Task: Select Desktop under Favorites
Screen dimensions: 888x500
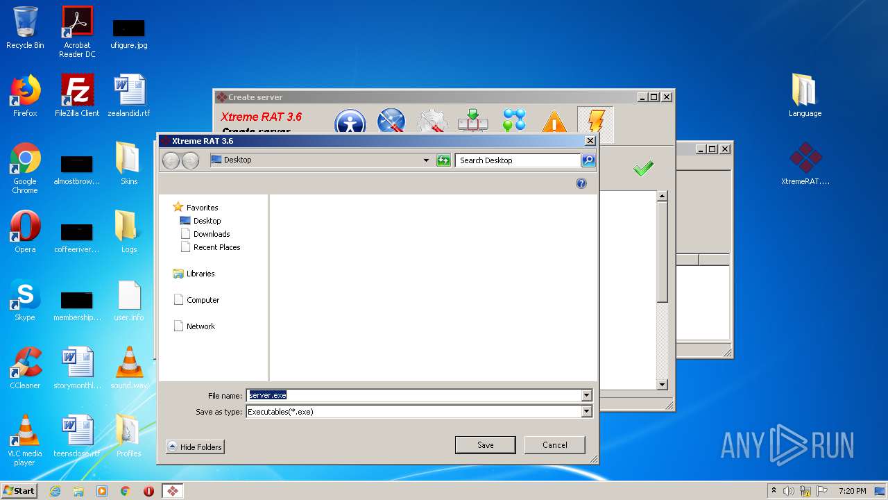Action: (x=200, y=221)
